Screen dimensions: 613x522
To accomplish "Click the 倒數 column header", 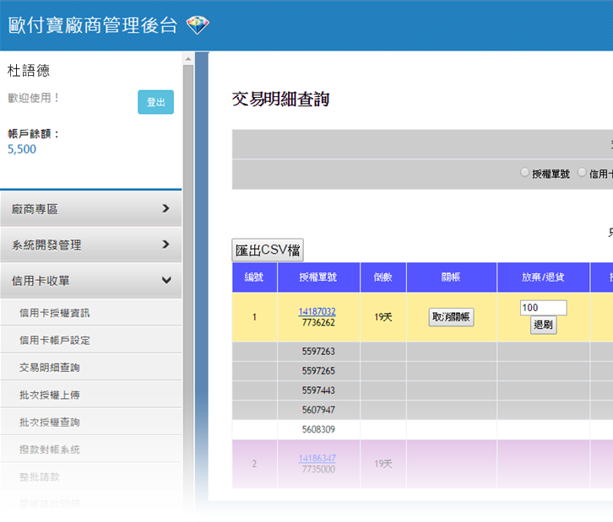I will [x=383, y=277].
